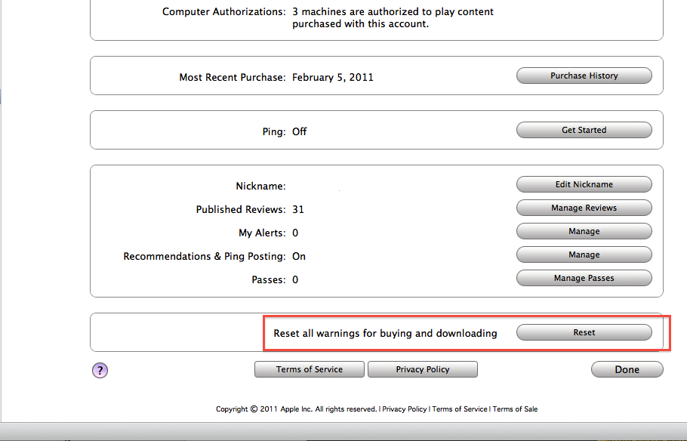Click the Recommendations & Ping Posting value On
Image resolution: width=687 pixels, height=441 pixels.
299,256
